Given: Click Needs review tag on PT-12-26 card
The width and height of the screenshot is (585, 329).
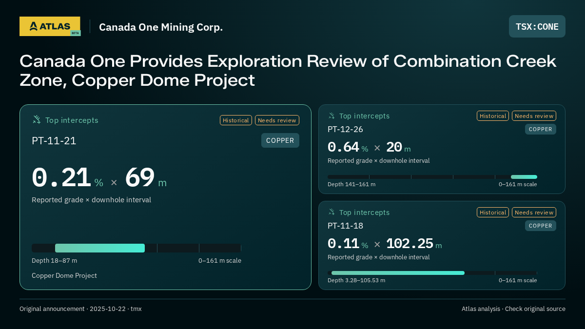Looking at the screenshot, I should (534, 116).
